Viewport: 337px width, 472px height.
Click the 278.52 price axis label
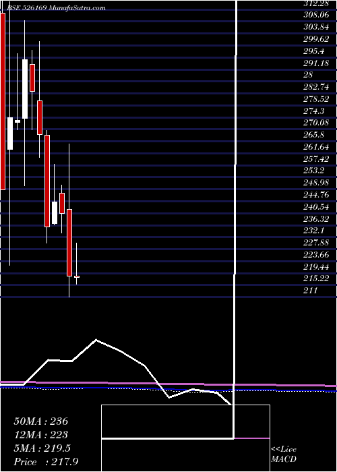pyautogui.click(x=317, y=99)
